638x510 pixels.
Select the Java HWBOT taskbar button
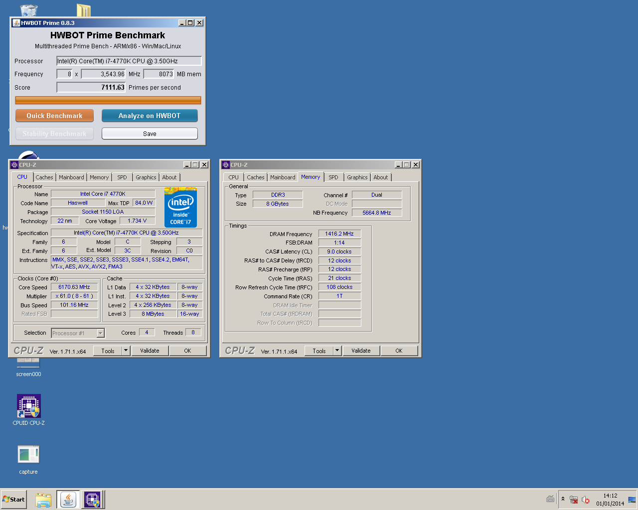(x=68, y=500)
